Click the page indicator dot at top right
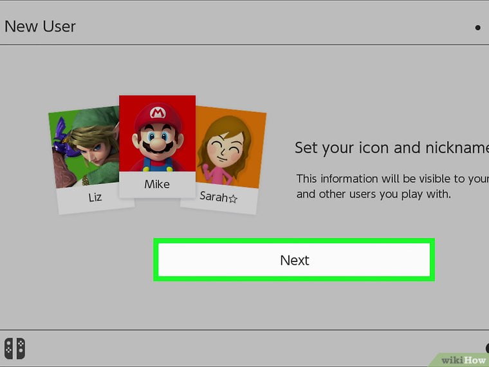Image resolution: width=489 pixels, height=367 pixels. pyautogui.click(x=477, y=28)
